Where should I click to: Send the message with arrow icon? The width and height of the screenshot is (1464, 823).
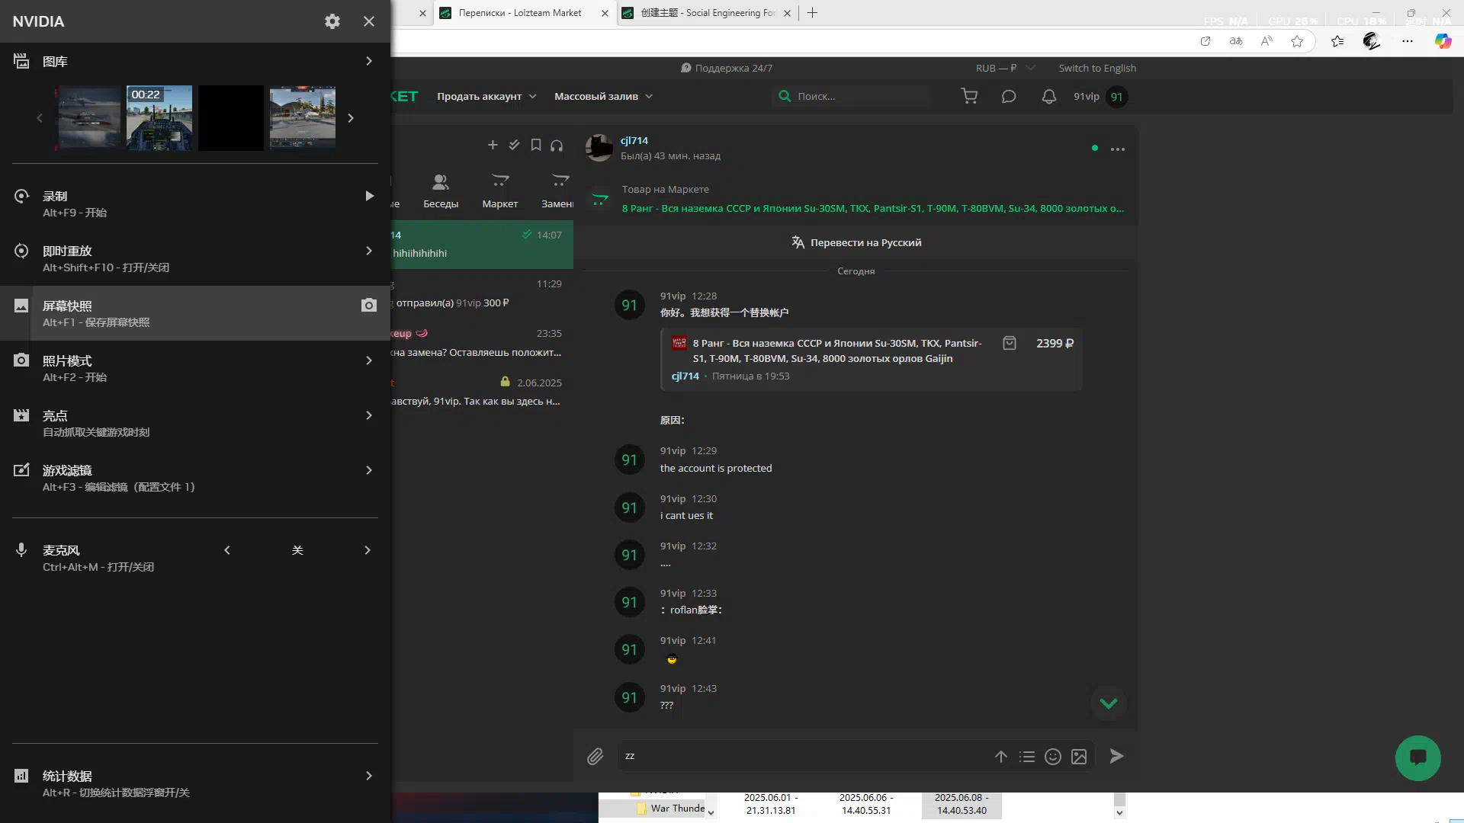(x=1116, y=756)
